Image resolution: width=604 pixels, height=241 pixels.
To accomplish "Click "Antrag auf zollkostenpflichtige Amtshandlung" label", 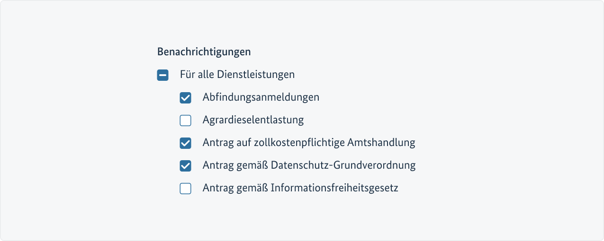I will tap(308, 143).
